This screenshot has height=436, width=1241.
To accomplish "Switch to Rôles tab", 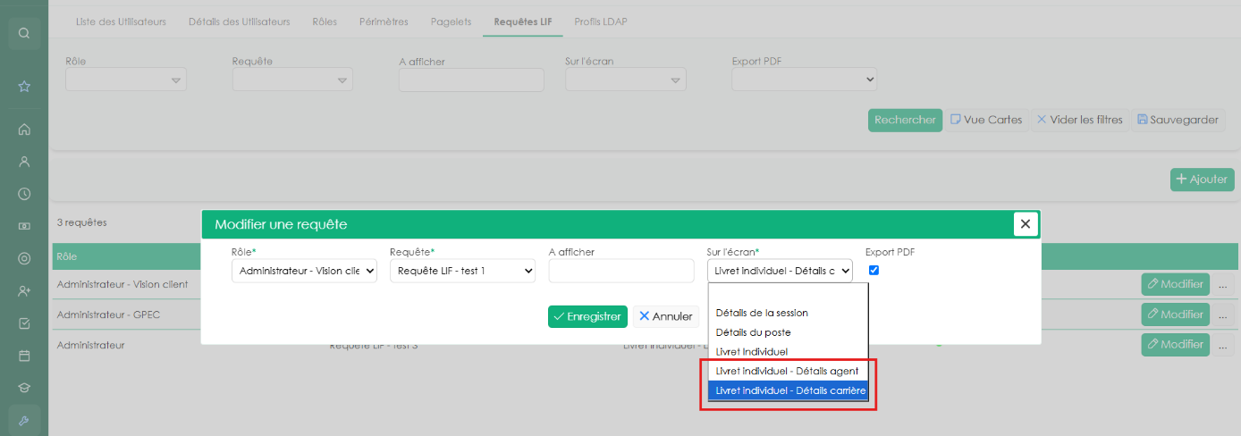I will pyautogui.click(x=325, y=21).
